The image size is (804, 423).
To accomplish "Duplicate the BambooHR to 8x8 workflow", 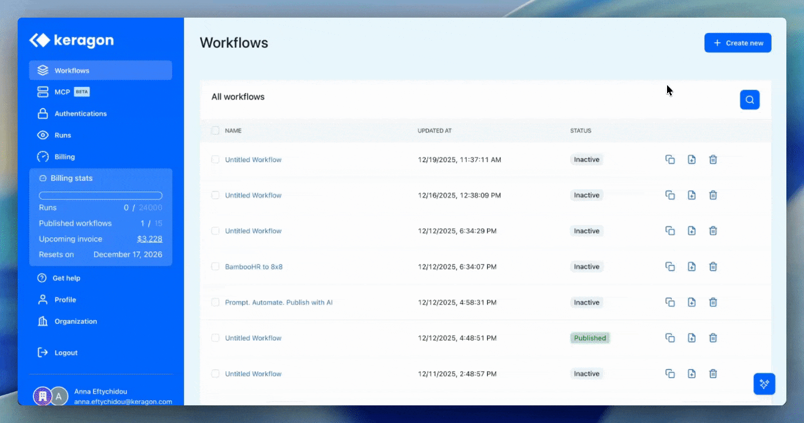I will click(670, 266).
